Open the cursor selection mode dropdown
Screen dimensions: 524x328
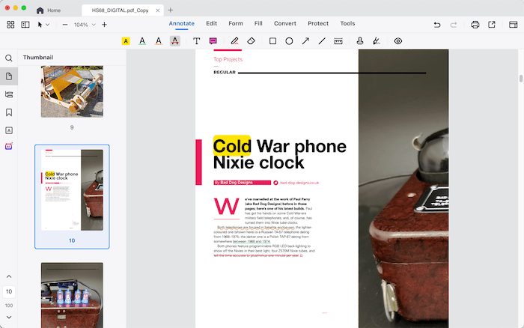(44, 25)
